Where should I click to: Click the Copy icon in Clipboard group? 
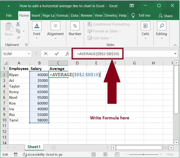[x=18, y=31]
